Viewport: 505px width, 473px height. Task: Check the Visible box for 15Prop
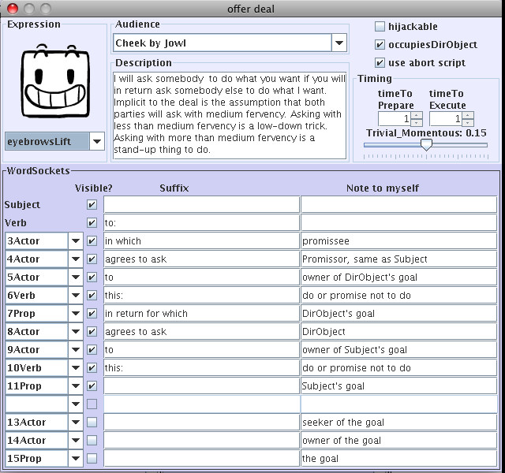click(92, 459)
